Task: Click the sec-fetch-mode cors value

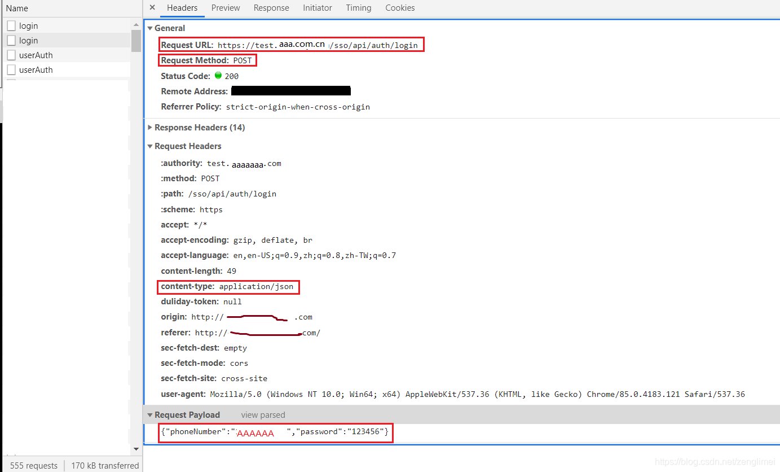Action: coord(239,364)
